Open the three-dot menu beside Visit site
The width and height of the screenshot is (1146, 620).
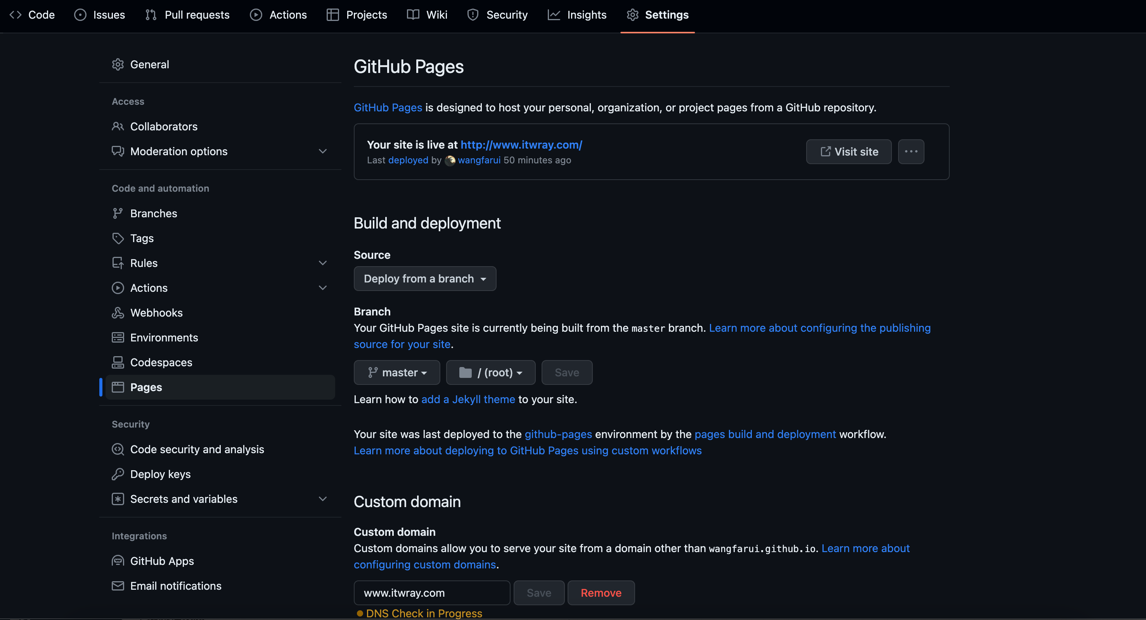[x=911, y=152]
